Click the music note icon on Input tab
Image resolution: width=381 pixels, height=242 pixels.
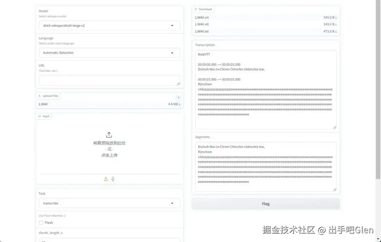[x=40, y=116]
